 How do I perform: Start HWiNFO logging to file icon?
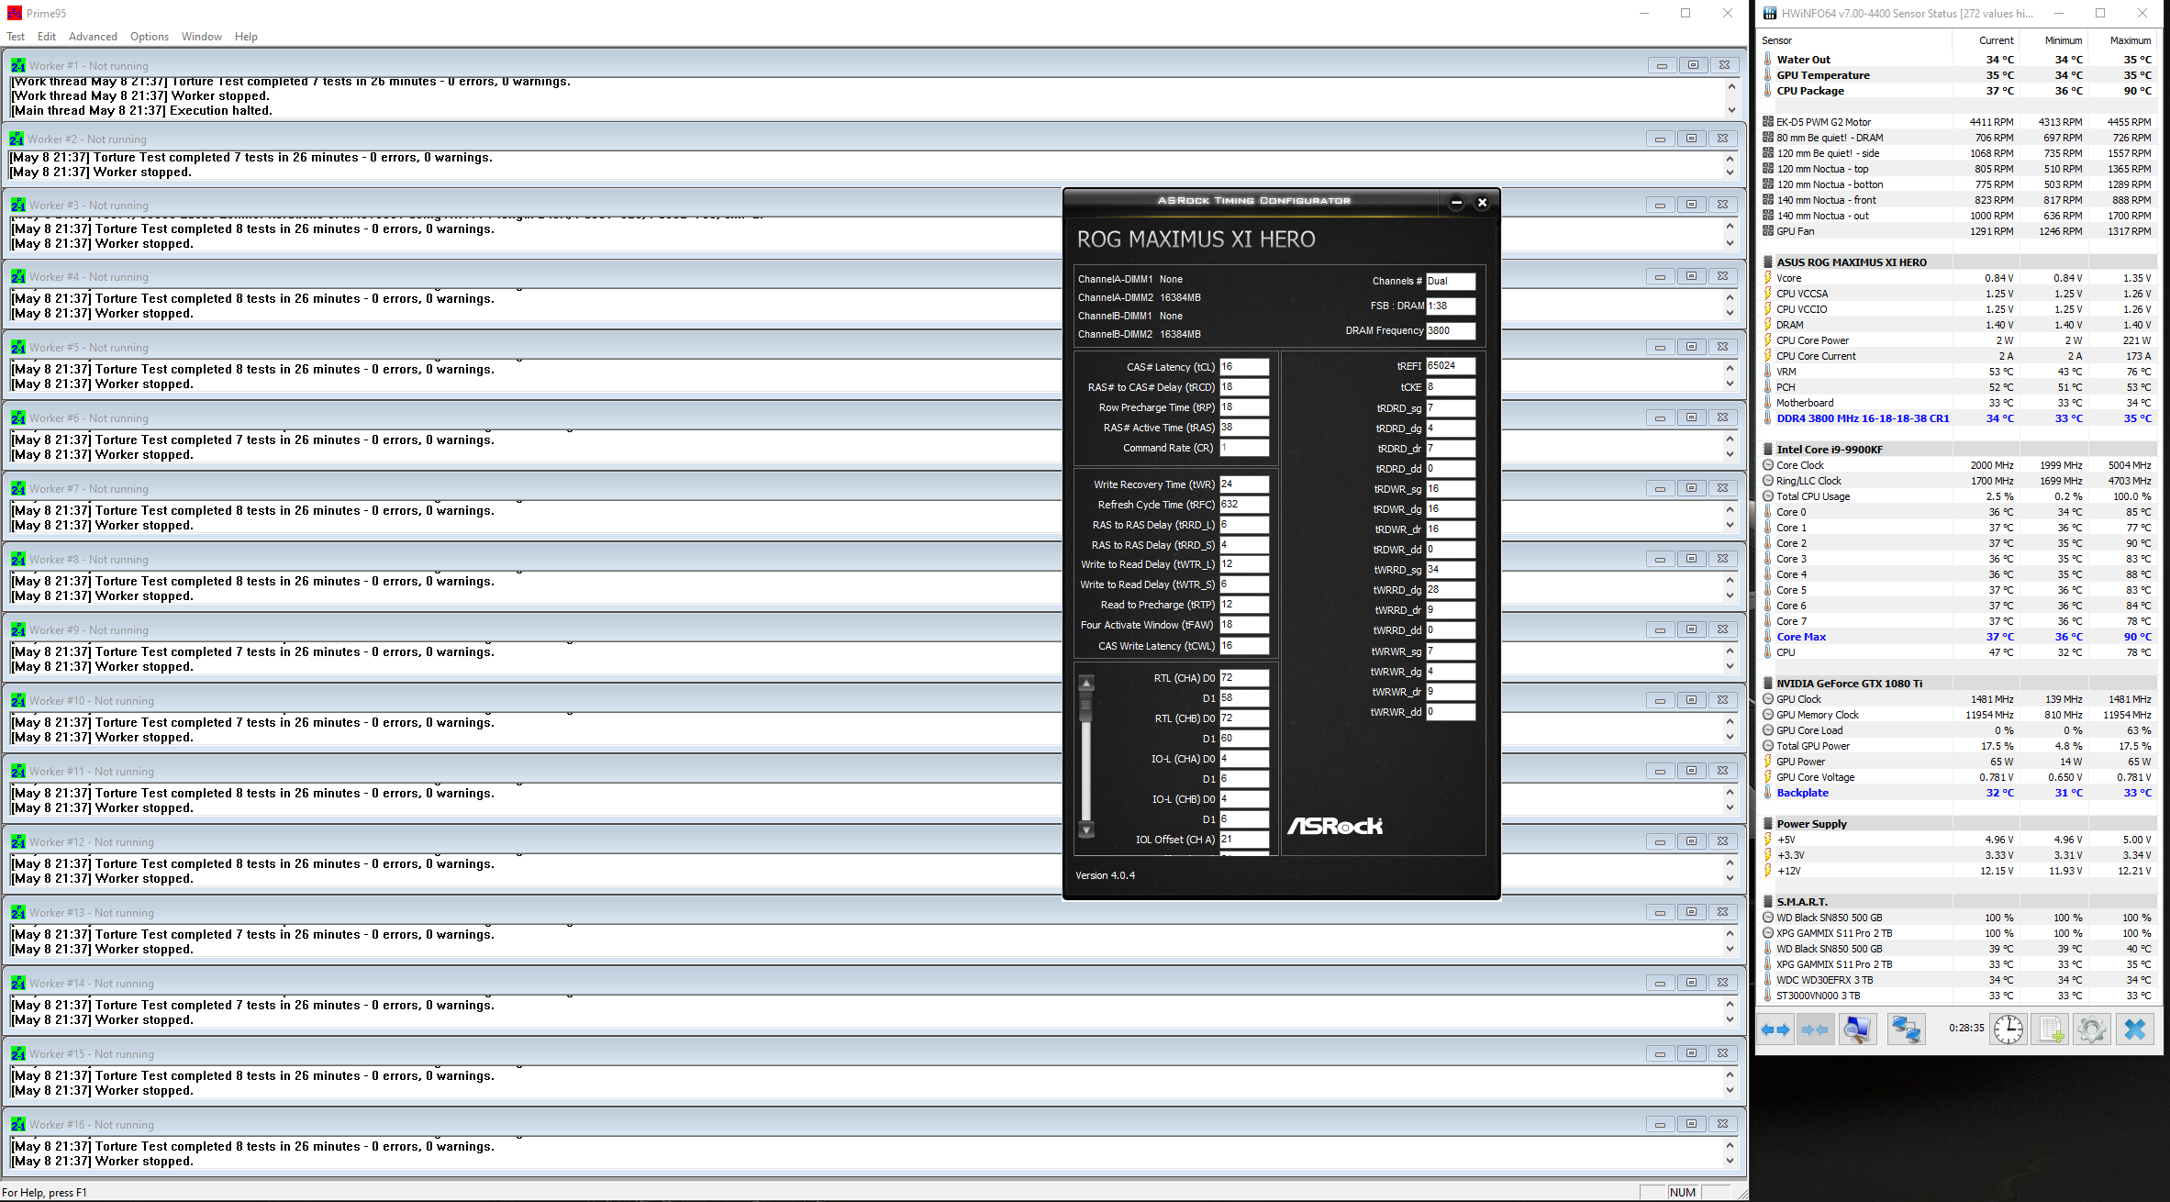[x=2051, y=1029]
